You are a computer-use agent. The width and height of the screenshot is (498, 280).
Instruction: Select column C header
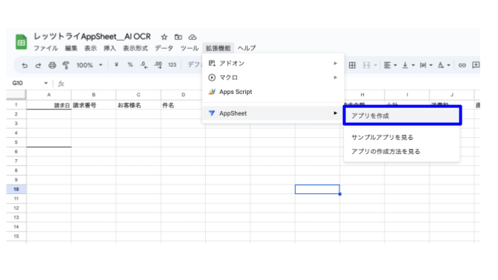coord(139,95)
